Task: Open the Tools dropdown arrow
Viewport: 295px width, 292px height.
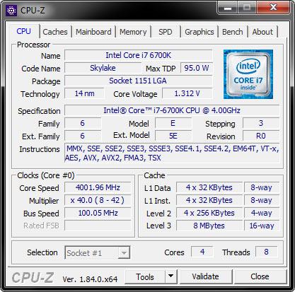Action: tap(171, 276)
